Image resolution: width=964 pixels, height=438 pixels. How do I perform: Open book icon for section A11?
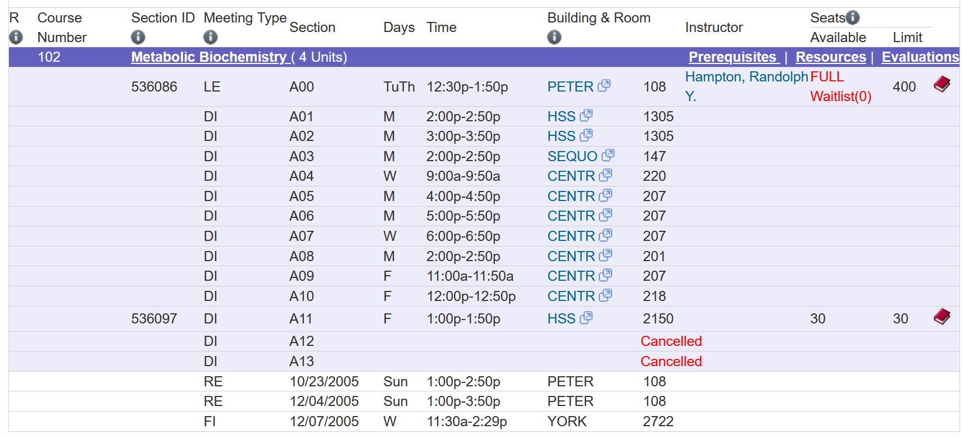[942, 317]
